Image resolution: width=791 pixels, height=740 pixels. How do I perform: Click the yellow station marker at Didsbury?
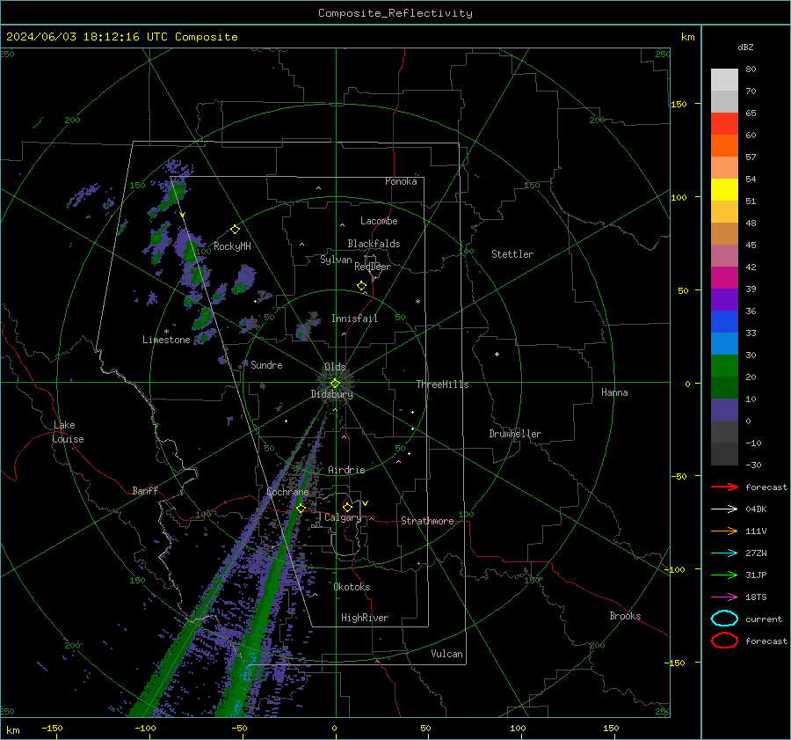click(x=335, y=384)
